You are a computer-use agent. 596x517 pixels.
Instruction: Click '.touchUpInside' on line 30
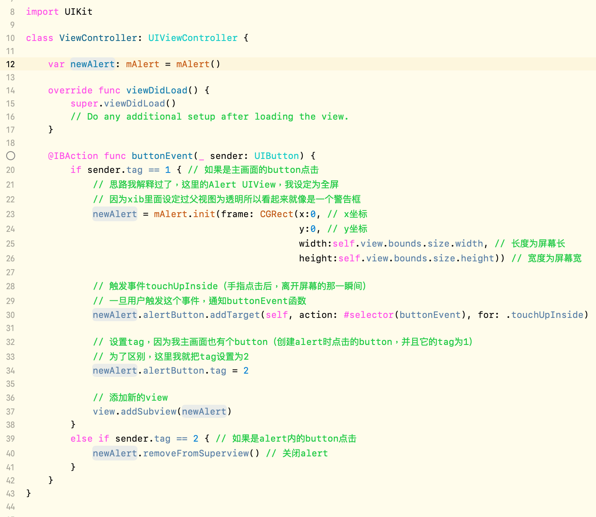point(545,315)
